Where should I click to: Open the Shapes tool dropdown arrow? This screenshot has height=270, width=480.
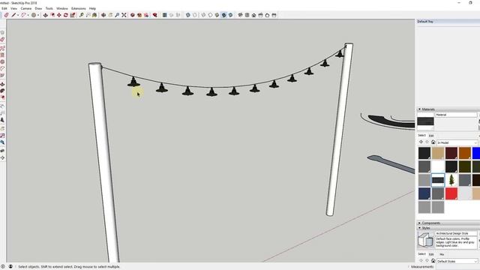(x=38, y=15)
